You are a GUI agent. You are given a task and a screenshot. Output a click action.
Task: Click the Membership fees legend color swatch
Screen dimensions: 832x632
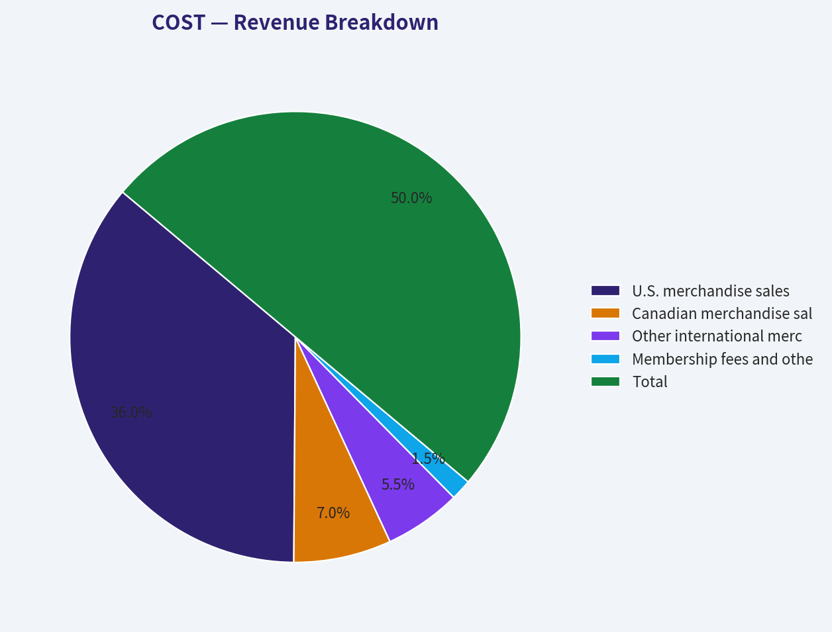point(605,359)
